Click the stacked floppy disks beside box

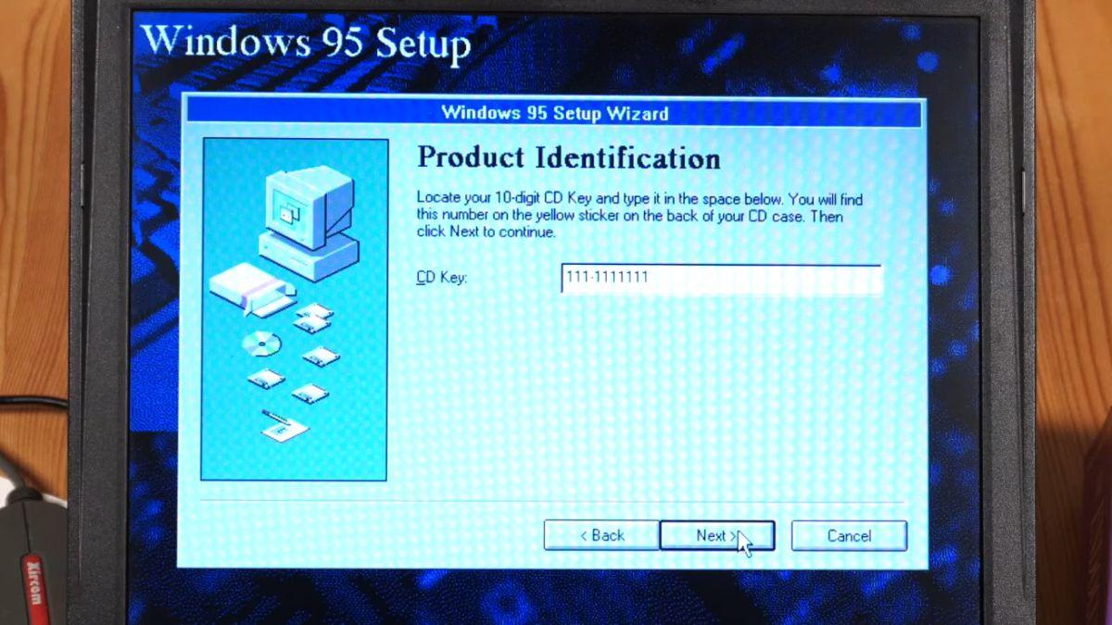312,317
